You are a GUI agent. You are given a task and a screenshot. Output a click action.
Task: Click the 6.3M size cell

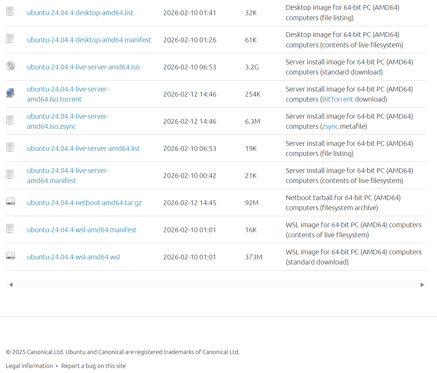tap(253, 121)
